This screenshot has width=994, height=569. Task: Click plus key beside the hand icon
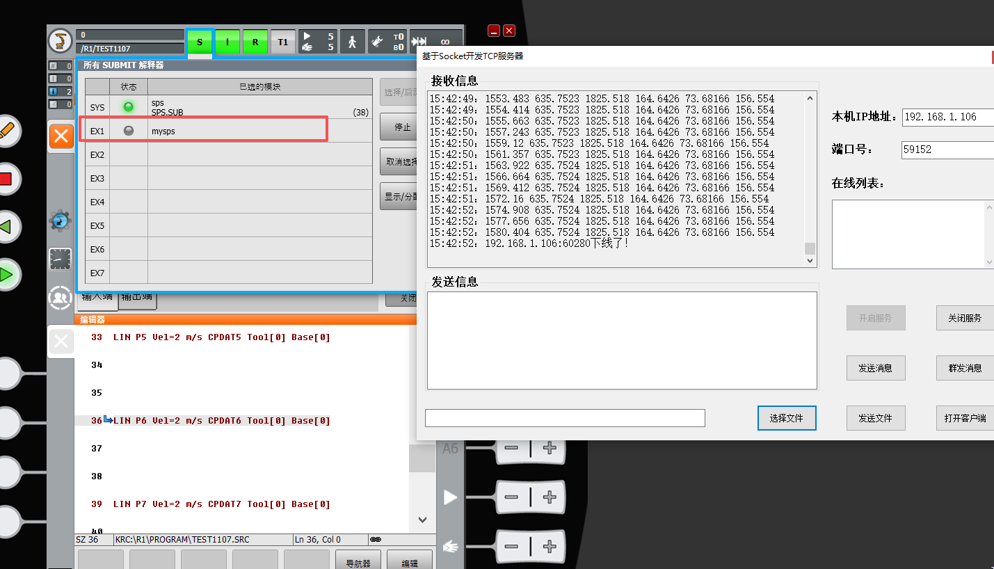tap(550, 547)
